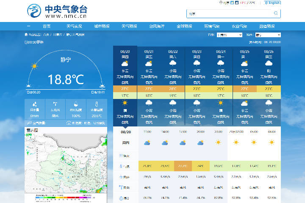Open the province dropdown

(x=230, y=35)
